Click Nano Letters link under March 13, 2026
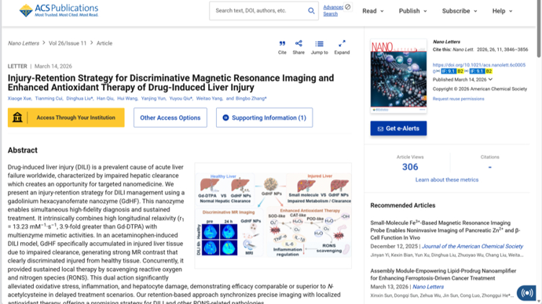The image size is (542, 304). tap(428, 287)
